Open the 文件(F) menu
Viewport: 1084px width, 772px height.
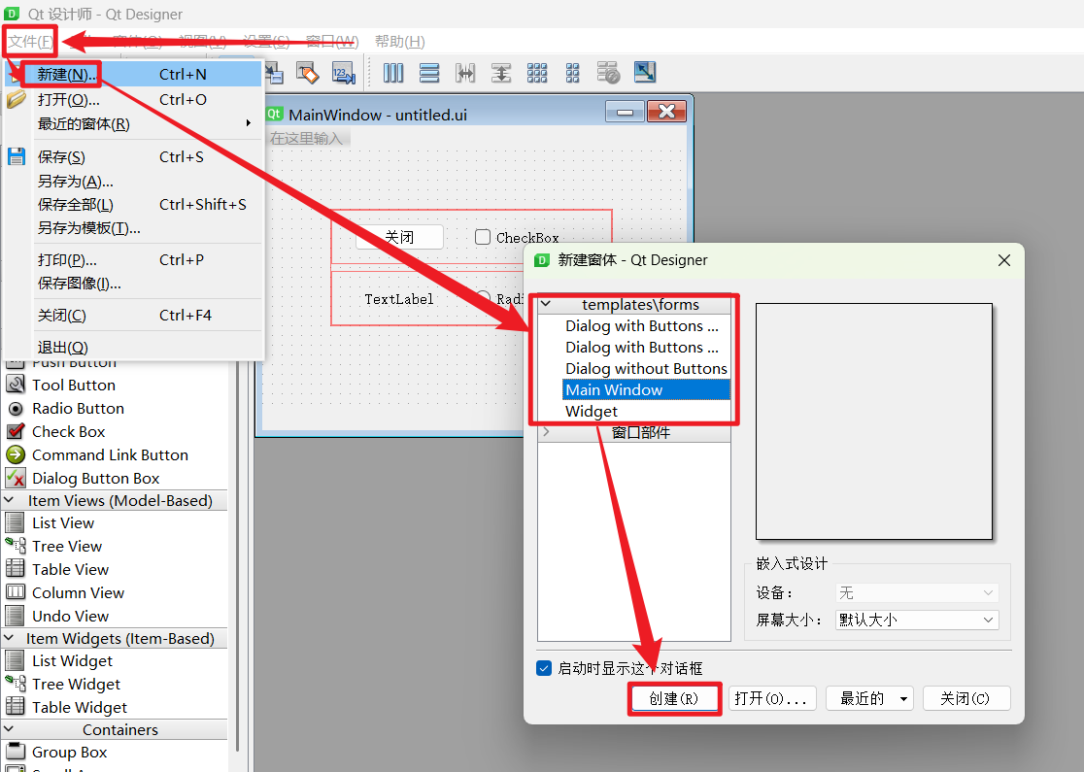(30, 42)
